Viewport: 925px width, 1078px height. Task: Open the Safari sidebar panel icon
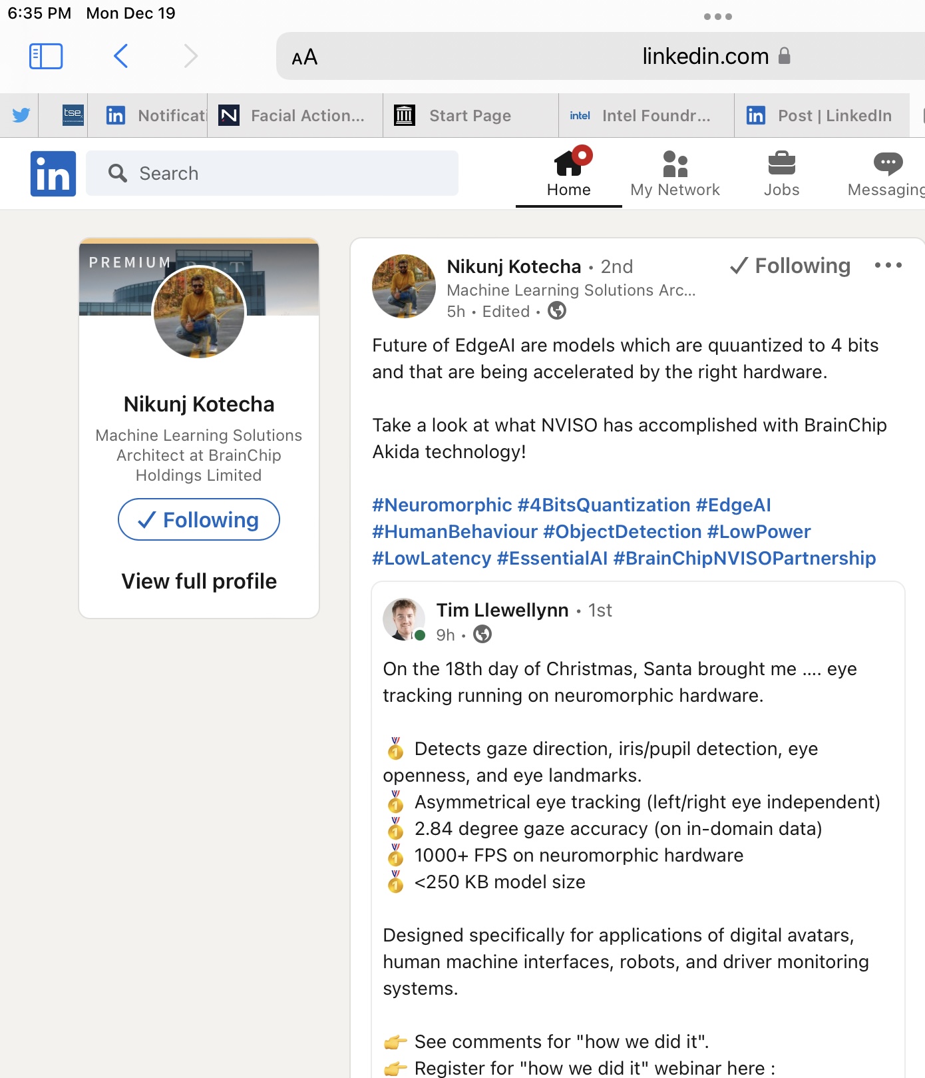(46, 57)
